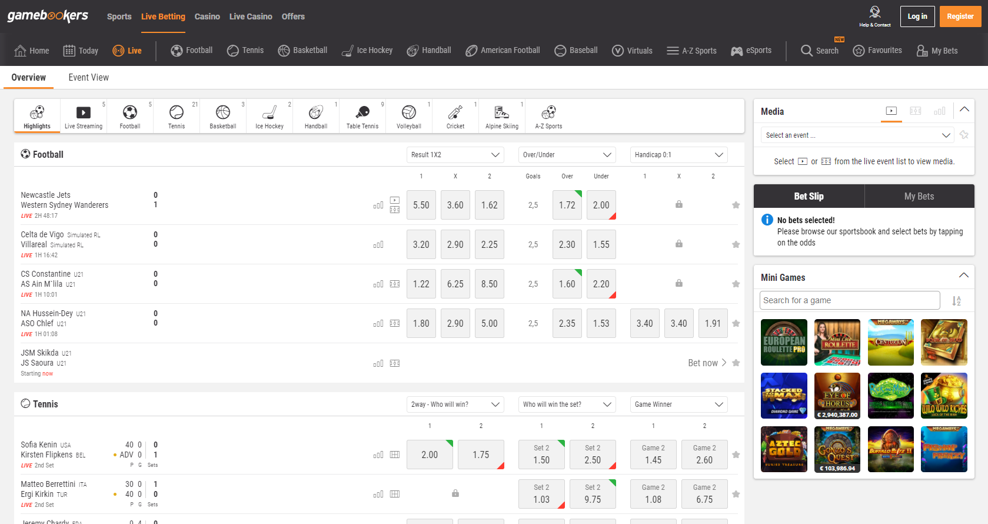988x524 pixels.
Task: Toggle favourite star for NA Hussein-Dey match
Action: 736,323
